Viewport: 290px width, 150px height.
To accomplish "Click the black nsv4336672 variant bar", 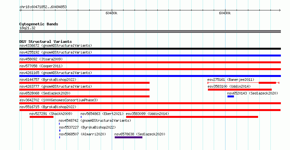I will click(x=150, y=49).
